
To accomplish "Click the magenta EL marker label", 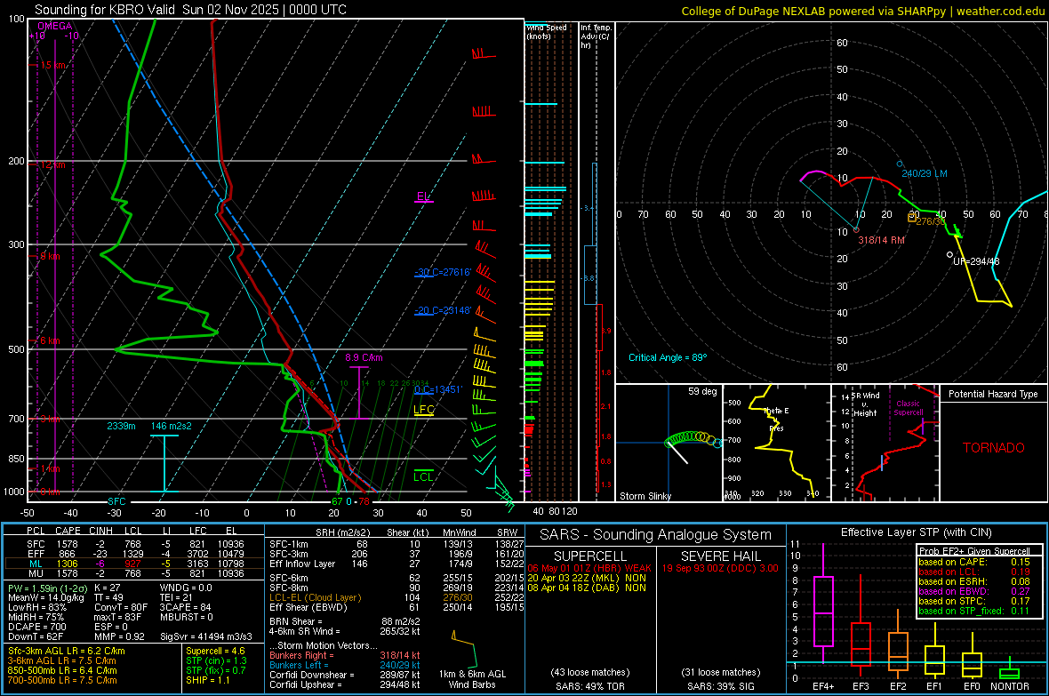I will [x=423, y=196].
